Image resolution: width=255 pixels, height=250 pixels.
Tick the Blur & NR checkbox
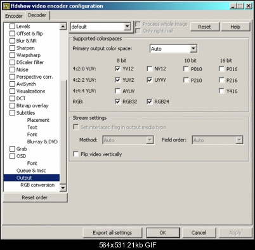(x=12, y=41)
